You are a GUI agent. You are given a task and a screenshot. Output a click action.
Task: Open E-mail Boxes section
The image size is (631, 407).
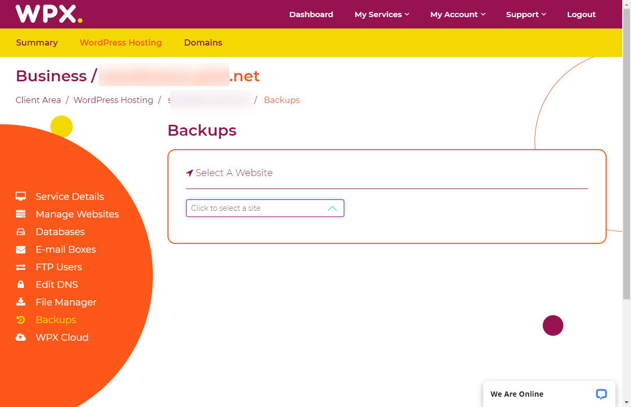tap(66, 249)
